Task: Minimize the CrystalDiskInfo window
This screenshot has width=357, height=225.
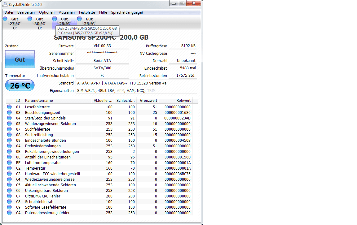Action: (x=174, y=3)
